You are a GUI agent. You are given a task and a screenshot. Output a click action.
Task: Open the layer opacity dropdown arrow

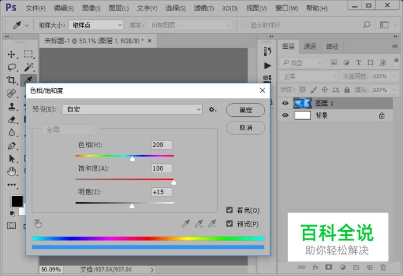click(x=394, y=77)
